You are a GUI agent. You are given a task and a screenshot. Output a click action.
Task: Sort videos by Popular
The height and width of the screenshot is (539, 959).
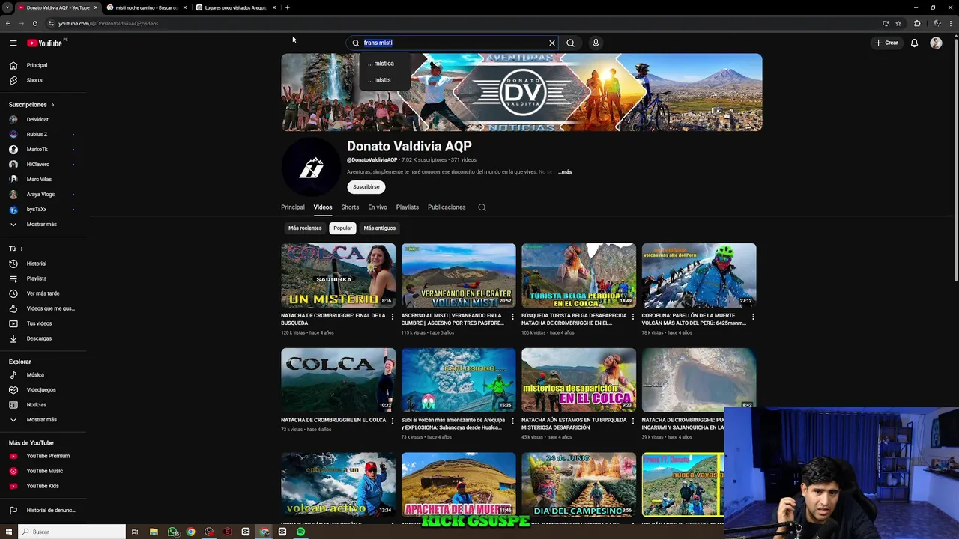point(342,228)
